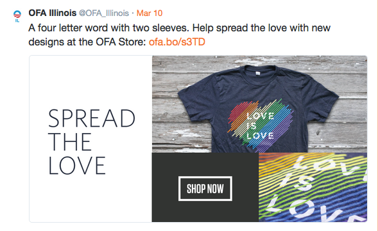Open the navy t-shirt product photo
378x231 pixels.
coord(260,104)
